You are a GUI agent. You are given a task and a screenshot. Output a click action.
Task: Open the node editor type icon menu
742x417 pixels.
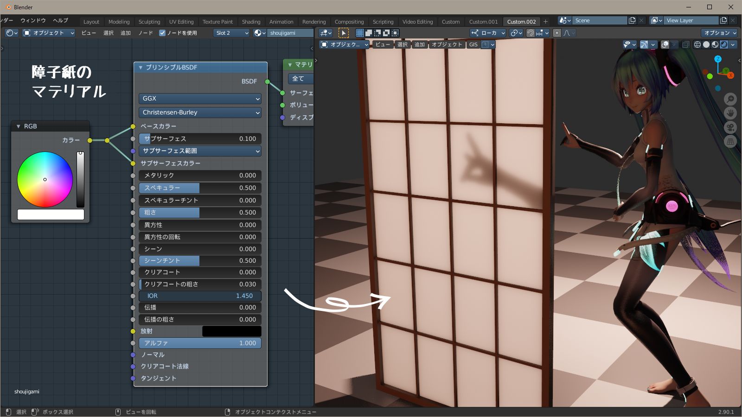tap(12, 33)
